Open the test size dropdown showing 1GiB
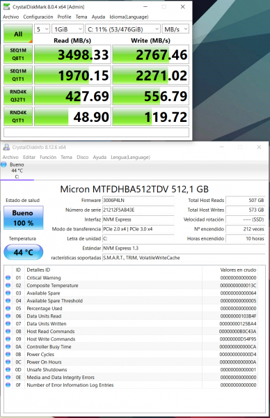 coord(67,29)
